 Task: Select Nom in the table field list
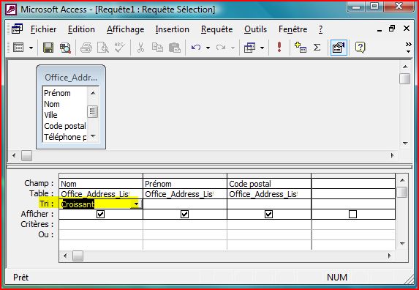64,104
